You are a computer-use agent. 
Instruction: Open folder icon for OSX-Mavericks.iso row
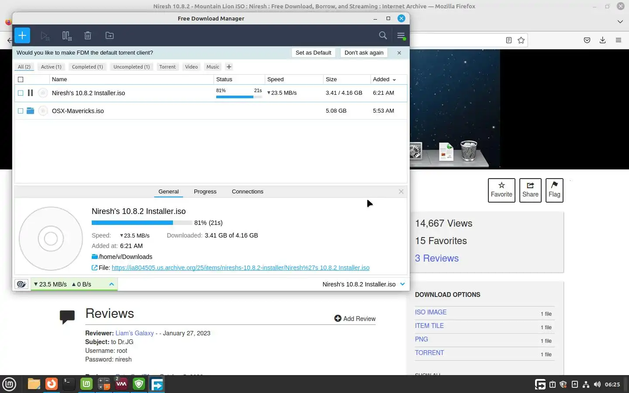point(30,110)
